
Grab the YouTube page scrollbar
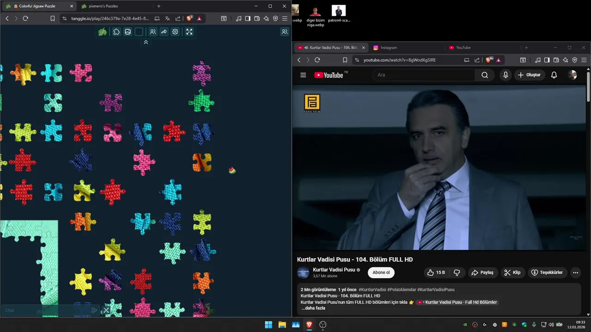(588, 88)
